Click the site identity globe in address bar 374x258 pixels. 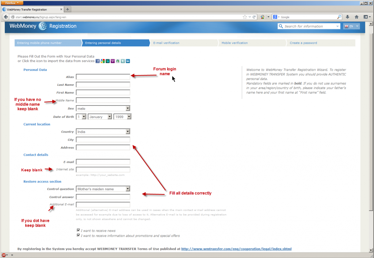[13, 17]
